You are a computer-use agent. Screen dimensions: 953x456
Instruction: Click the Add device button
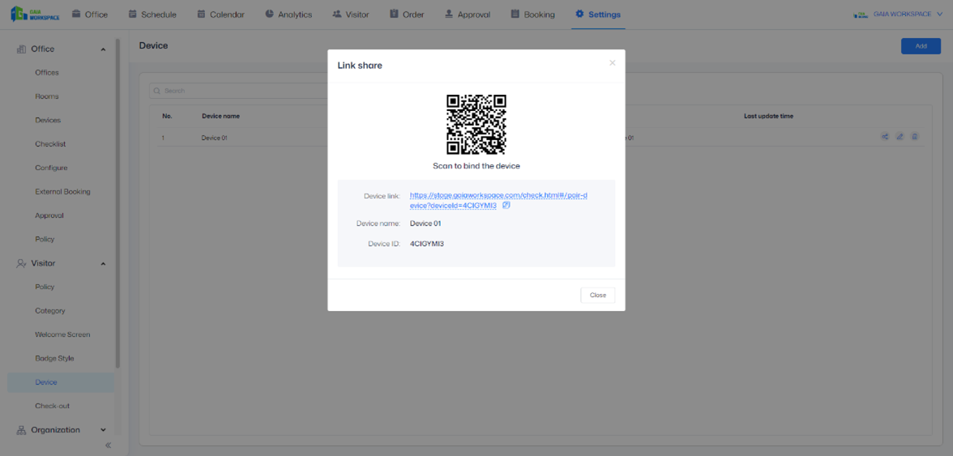coord(921,46)
